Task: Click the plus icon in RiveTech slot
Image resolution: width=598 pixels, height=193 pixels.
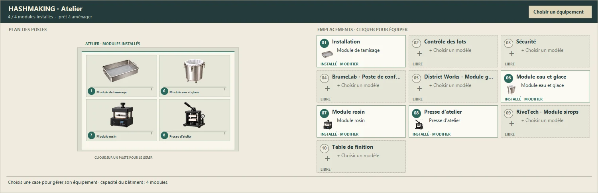Action: (x=511, y=124)
